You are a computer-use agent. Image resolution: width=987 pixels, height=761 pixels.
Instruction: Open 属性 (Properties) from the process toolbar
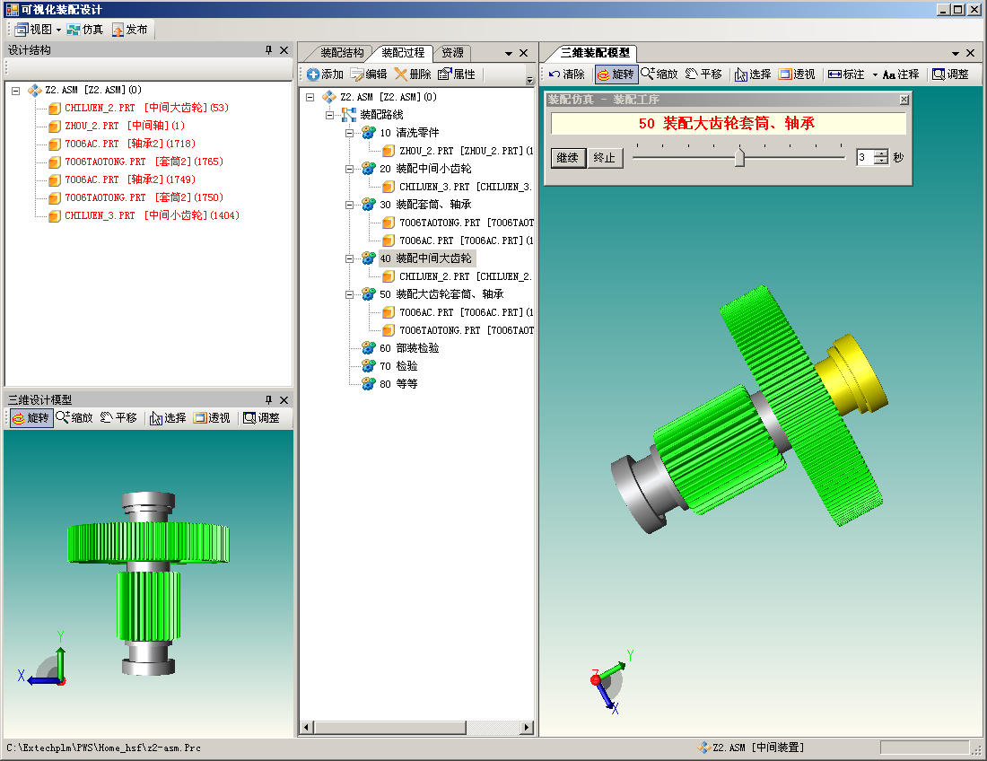(x=444, y=74)
